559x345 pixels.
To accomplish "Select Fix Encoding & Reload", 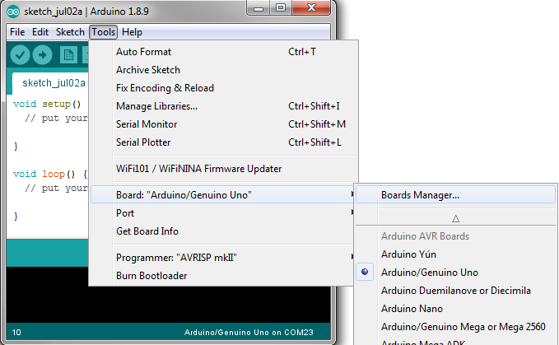I will [x=223, y=88].
